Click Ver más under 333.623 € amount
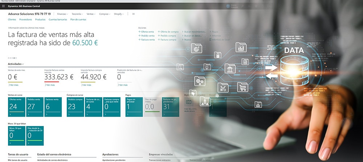 point(49,85)
